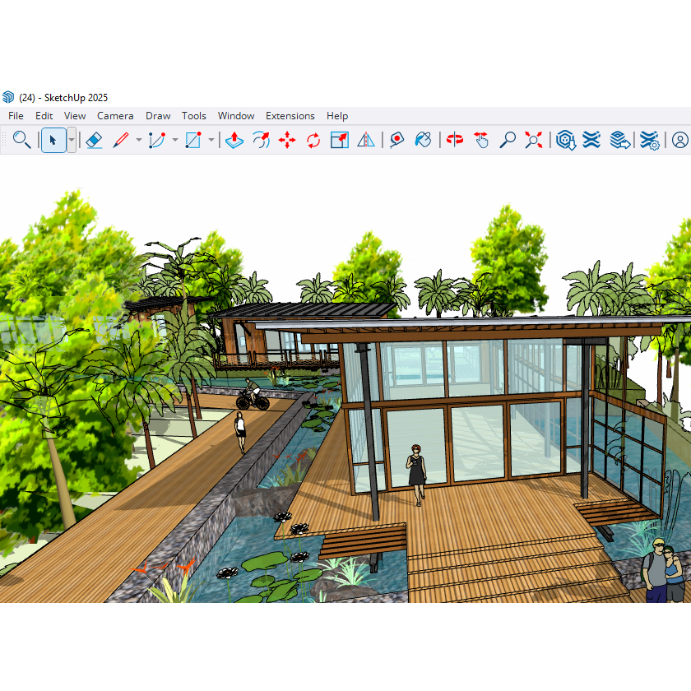The height and width of the screenshot is (691, 691).
Task: Open the Help menu
Action: [337, 116]
